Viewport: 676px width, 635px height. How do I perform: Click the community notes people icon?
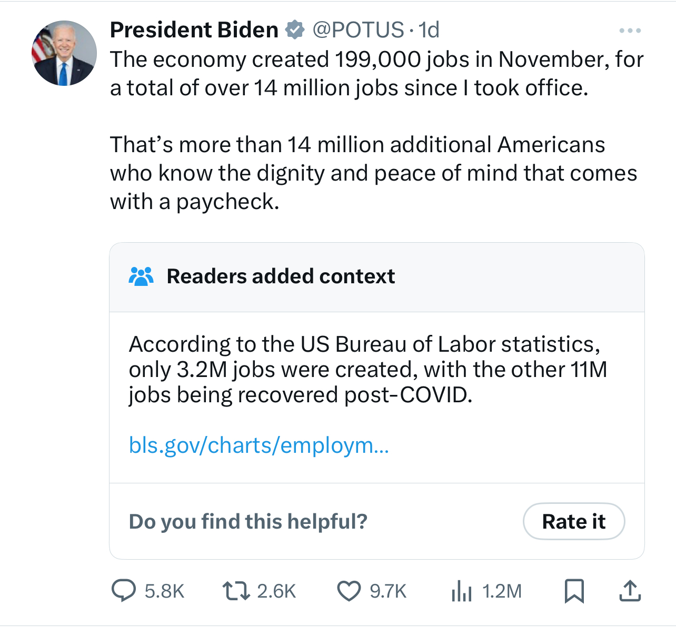click(141, 276)
